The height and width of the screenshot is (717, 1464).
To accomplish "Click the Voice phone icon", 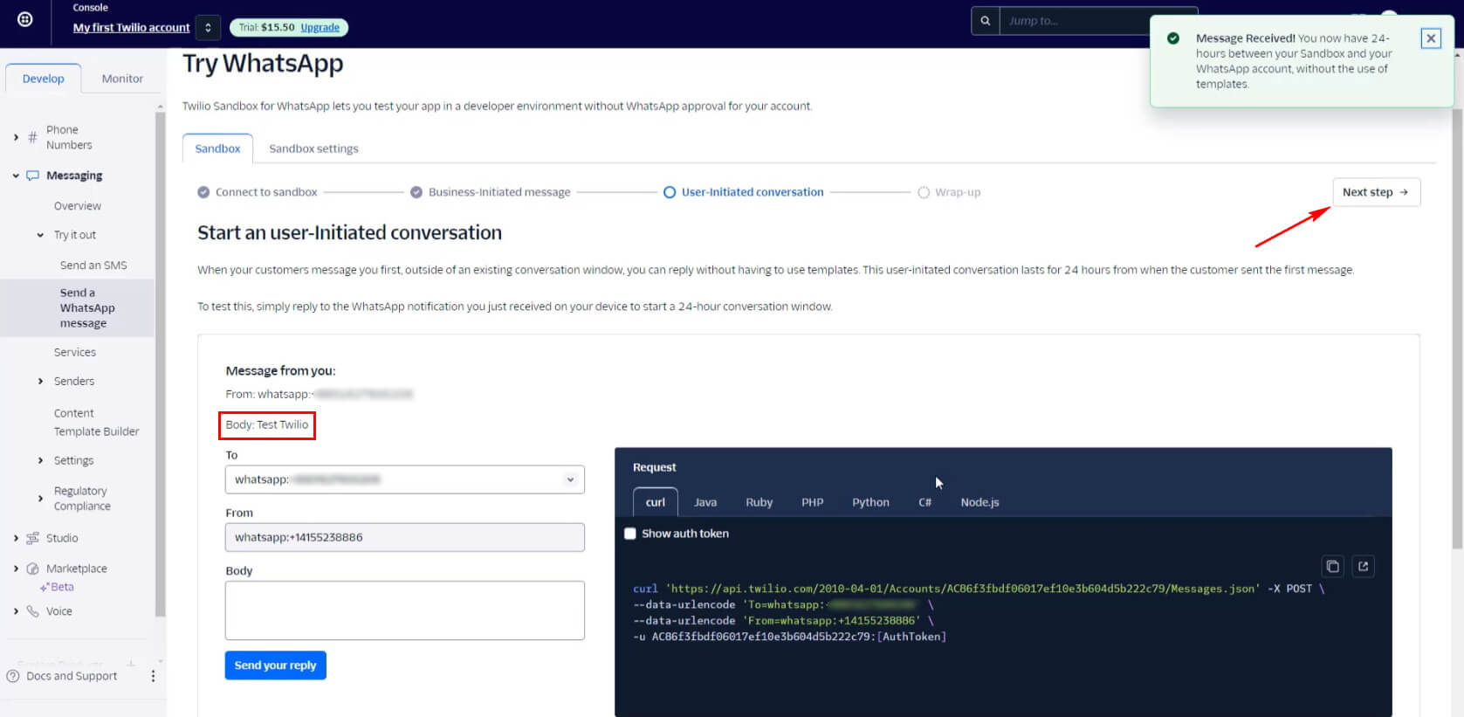I will click(33, 611).
